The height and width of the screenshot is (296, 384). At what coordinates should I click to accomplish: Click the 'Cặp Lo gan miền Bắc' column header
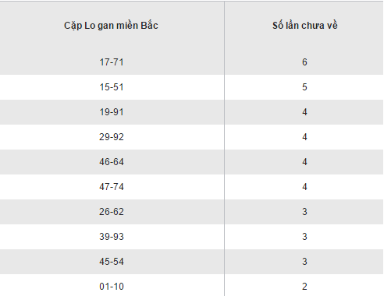(111, 26)
